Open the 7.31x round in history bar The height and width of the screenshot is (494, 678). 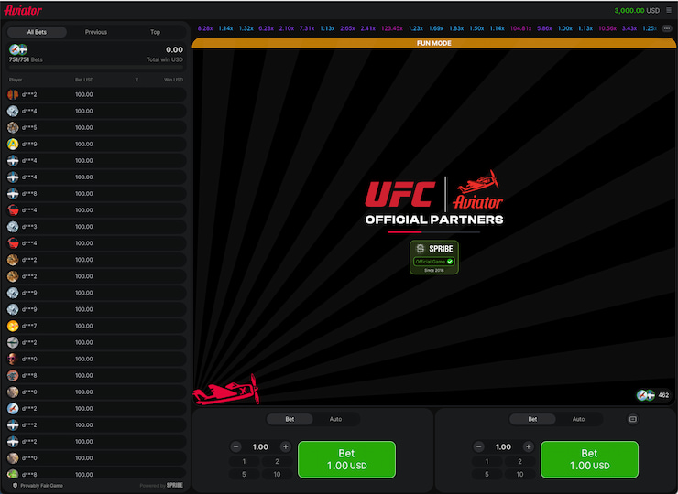(307, 28)
